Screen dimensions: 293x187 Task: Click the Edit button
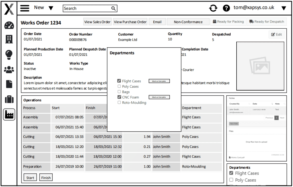coord(277,35)
